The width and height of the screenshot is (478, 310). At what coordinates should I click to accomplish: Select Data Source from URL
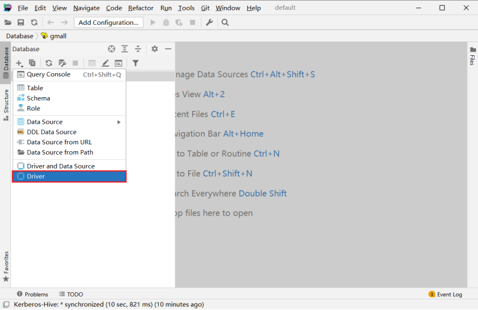[x=69, y=142]
